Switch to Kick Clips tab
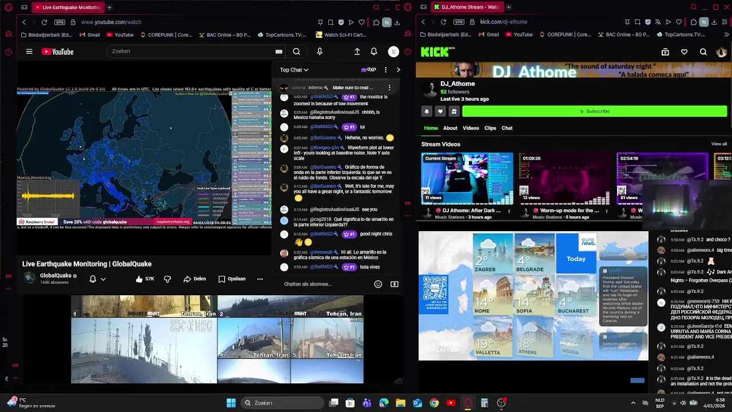 pyautogui.click(x=490, y=128)
